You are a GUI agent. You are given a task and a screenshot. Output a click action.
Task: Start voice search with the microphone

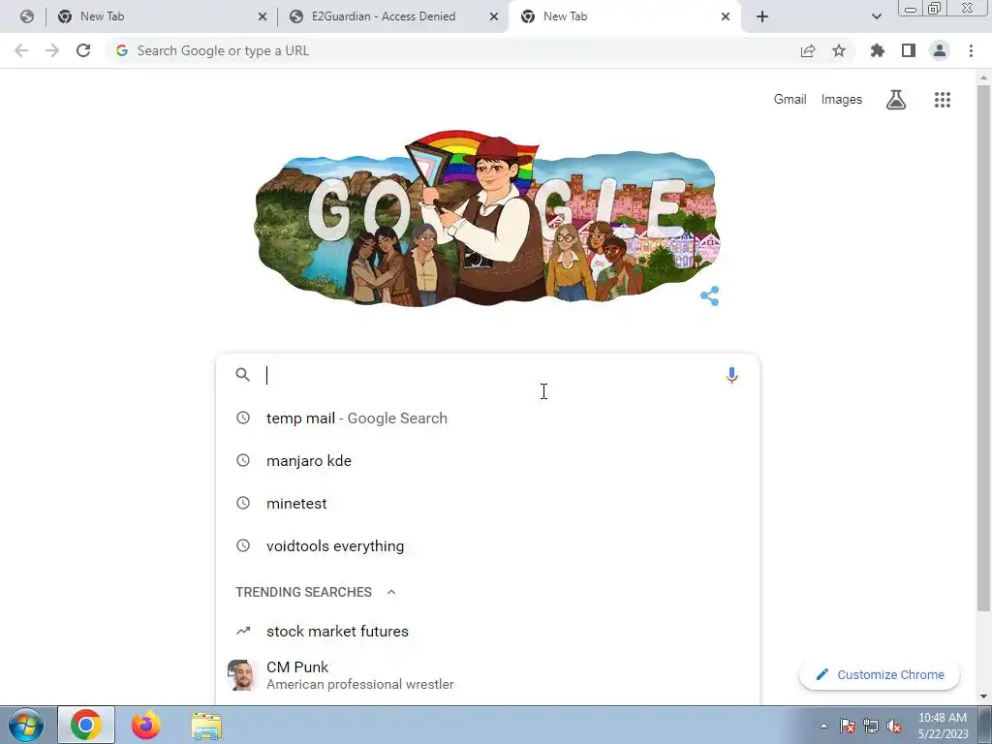pos(731,375)
